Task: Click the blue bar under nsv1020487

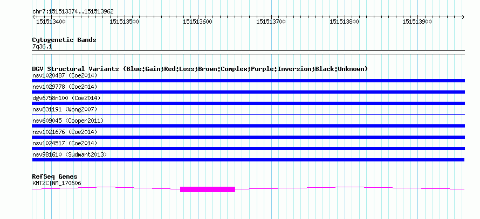Action: tap(248, 81)
